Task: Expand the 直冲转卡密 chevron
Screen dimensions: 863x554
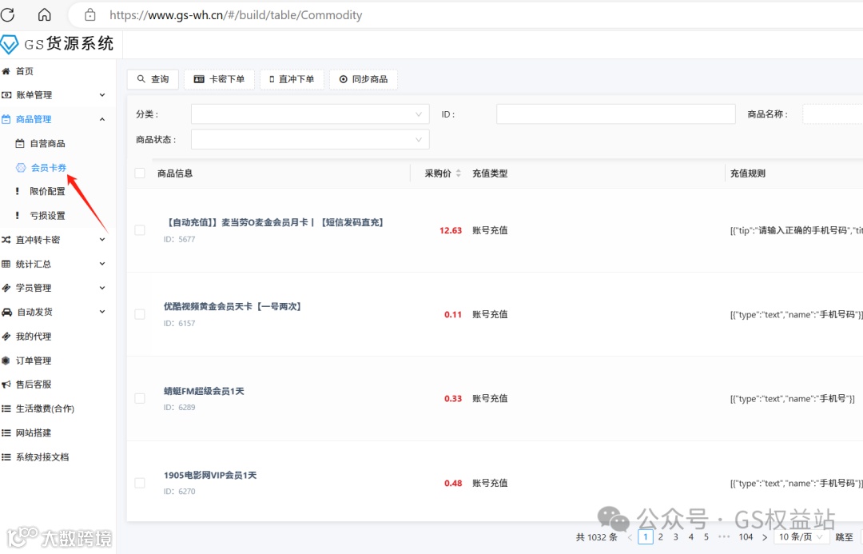Action: 102,240
